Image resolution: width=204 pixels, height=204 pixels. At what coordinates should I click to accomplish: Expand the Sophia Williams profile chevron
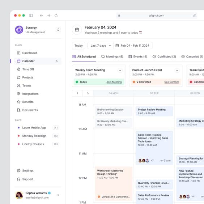click(58, 195)
